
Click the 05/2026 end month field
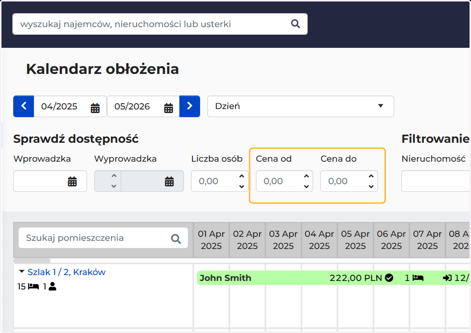(x=143, y=106)
